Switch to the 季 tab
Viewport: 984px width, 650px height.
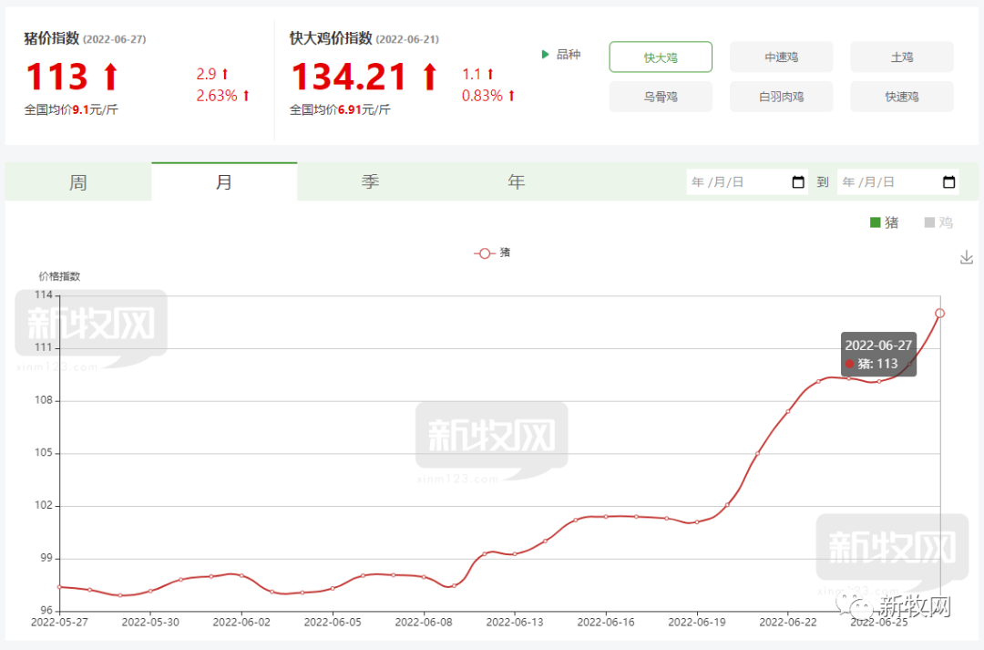(370, 182)
